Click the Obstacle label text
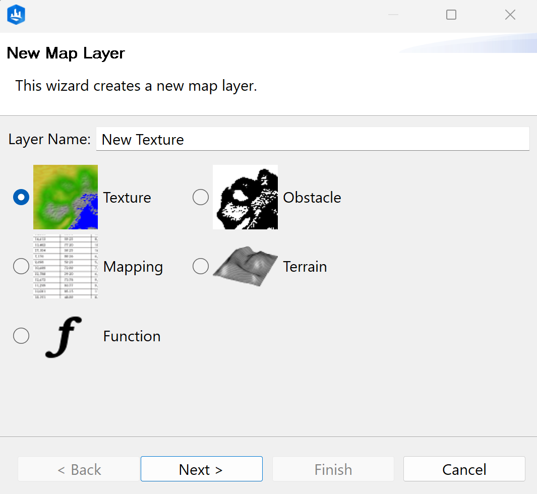The height and width of the screenshot is (494, 537). coord(312,198)
